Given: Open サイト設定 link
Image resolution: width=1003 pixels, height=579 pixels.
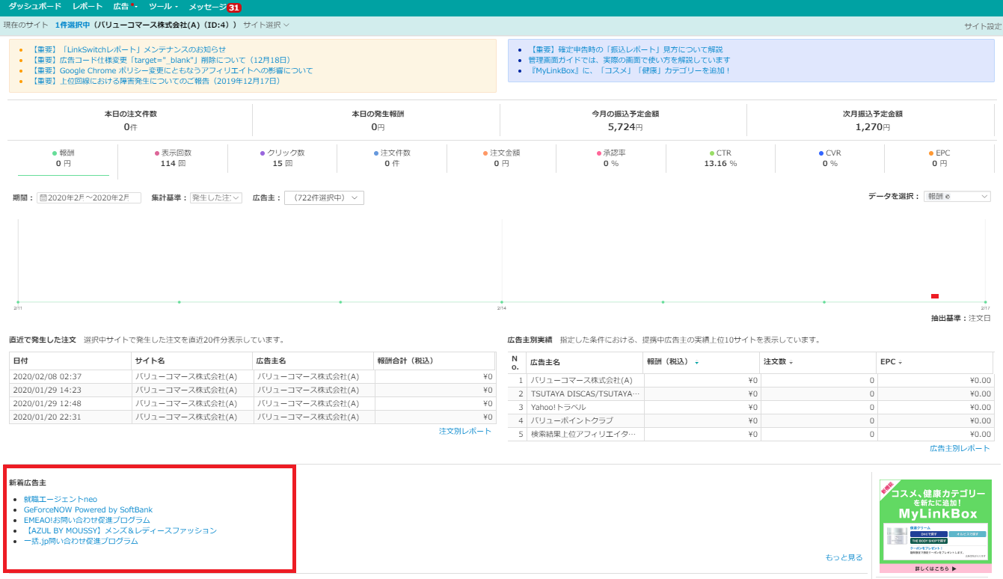Looking at the screenshot, I should pyautogui.click(x=983, y=26).
